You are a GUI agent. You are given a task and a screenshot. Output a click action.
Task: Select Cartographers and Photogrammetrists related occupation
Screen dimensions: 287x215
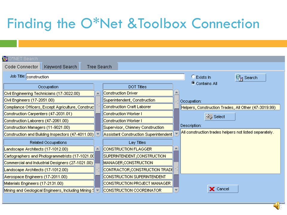click(x=49, y=156)
